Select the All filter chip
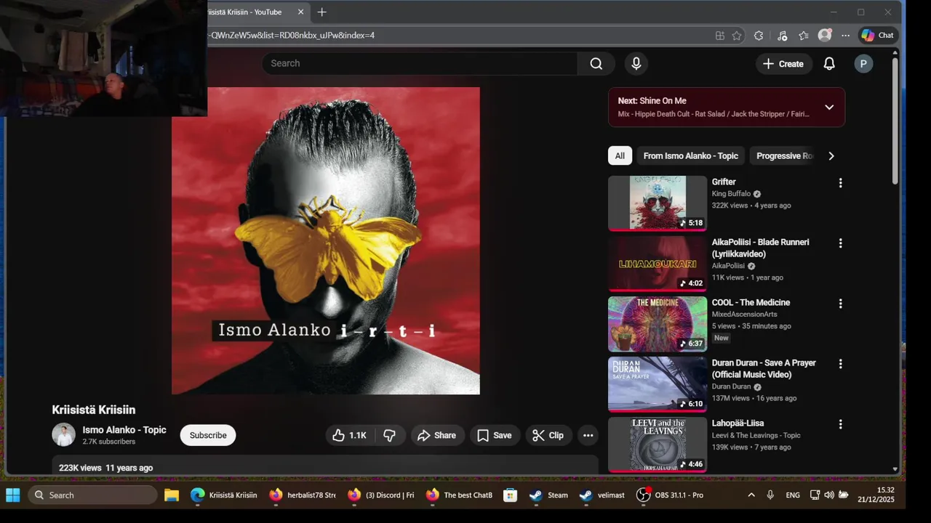 620,155
